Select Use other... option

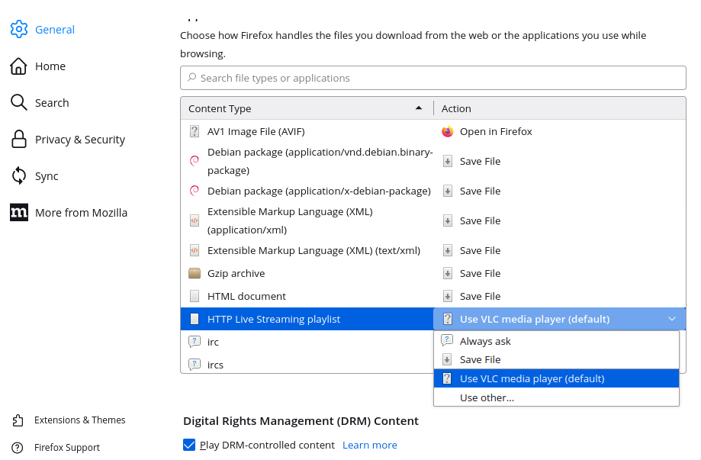[x=487, y=397]
